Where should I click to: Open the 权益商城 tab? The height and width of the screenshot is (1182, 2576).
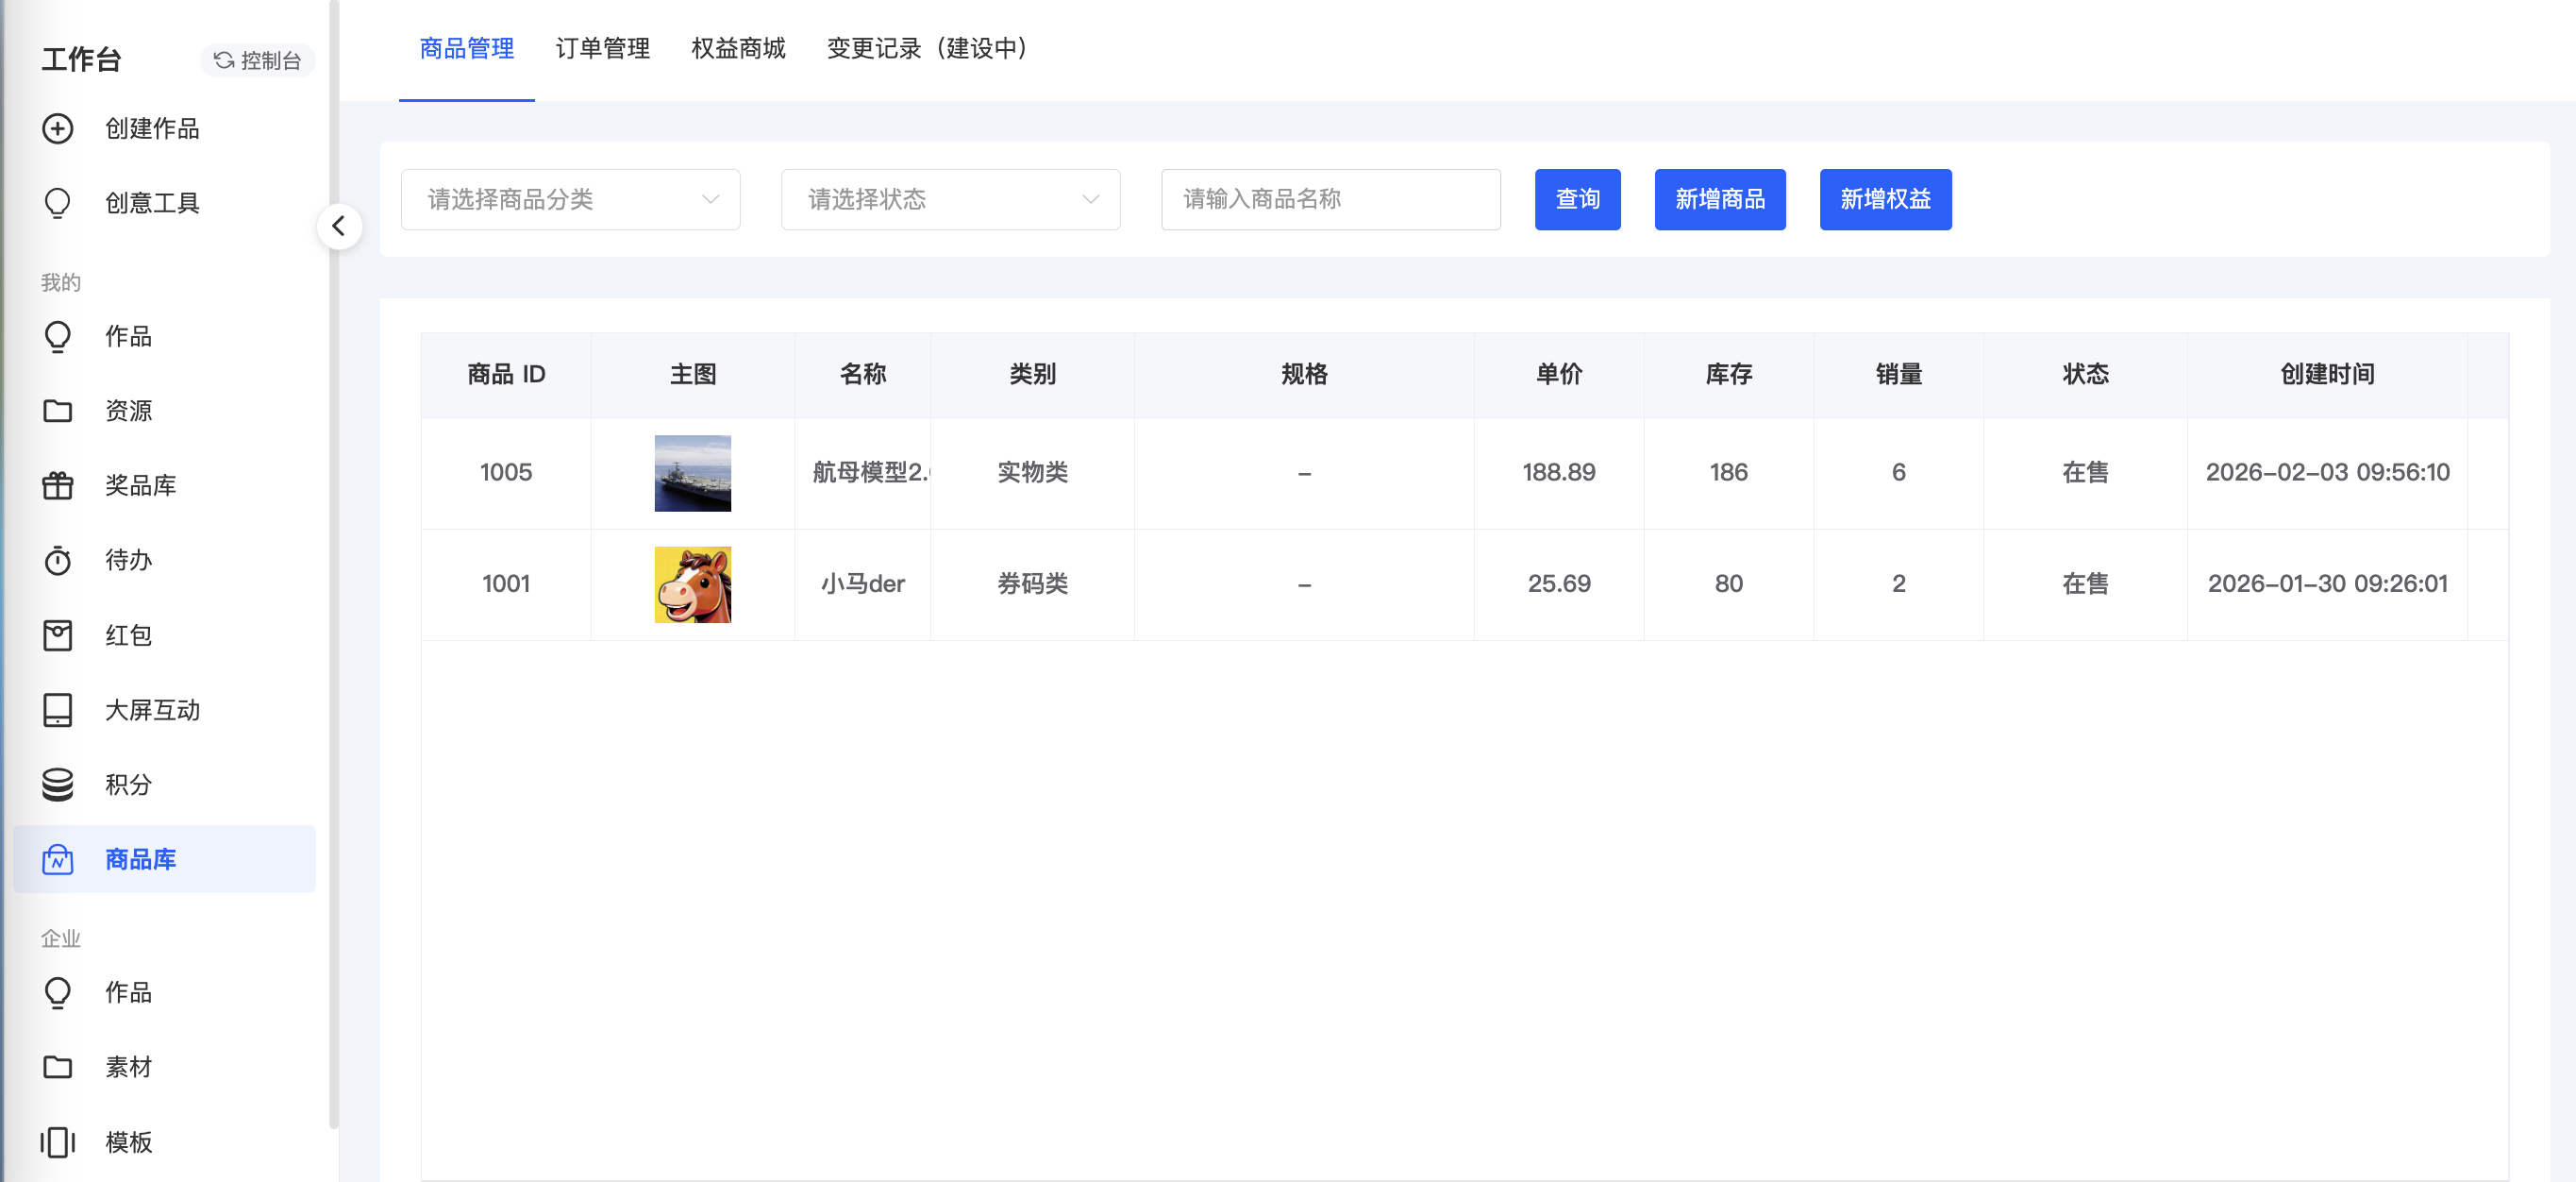[738, 48]
